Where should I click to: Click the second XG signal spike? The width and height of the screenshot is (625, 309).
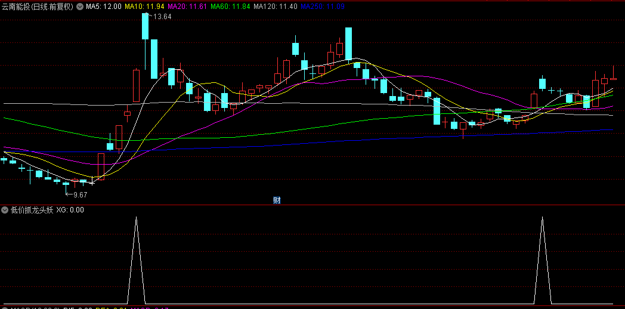pyautogui.click(x=542, y=259)
